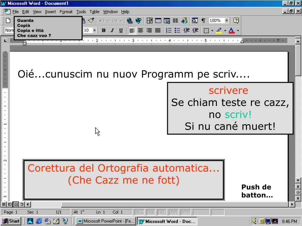
Task: Click the vertical scrollbar down arrow
Action: point(298,180)
